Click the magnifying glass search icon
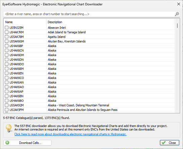This screenshot has width=183, height=149. click(177, 14)
